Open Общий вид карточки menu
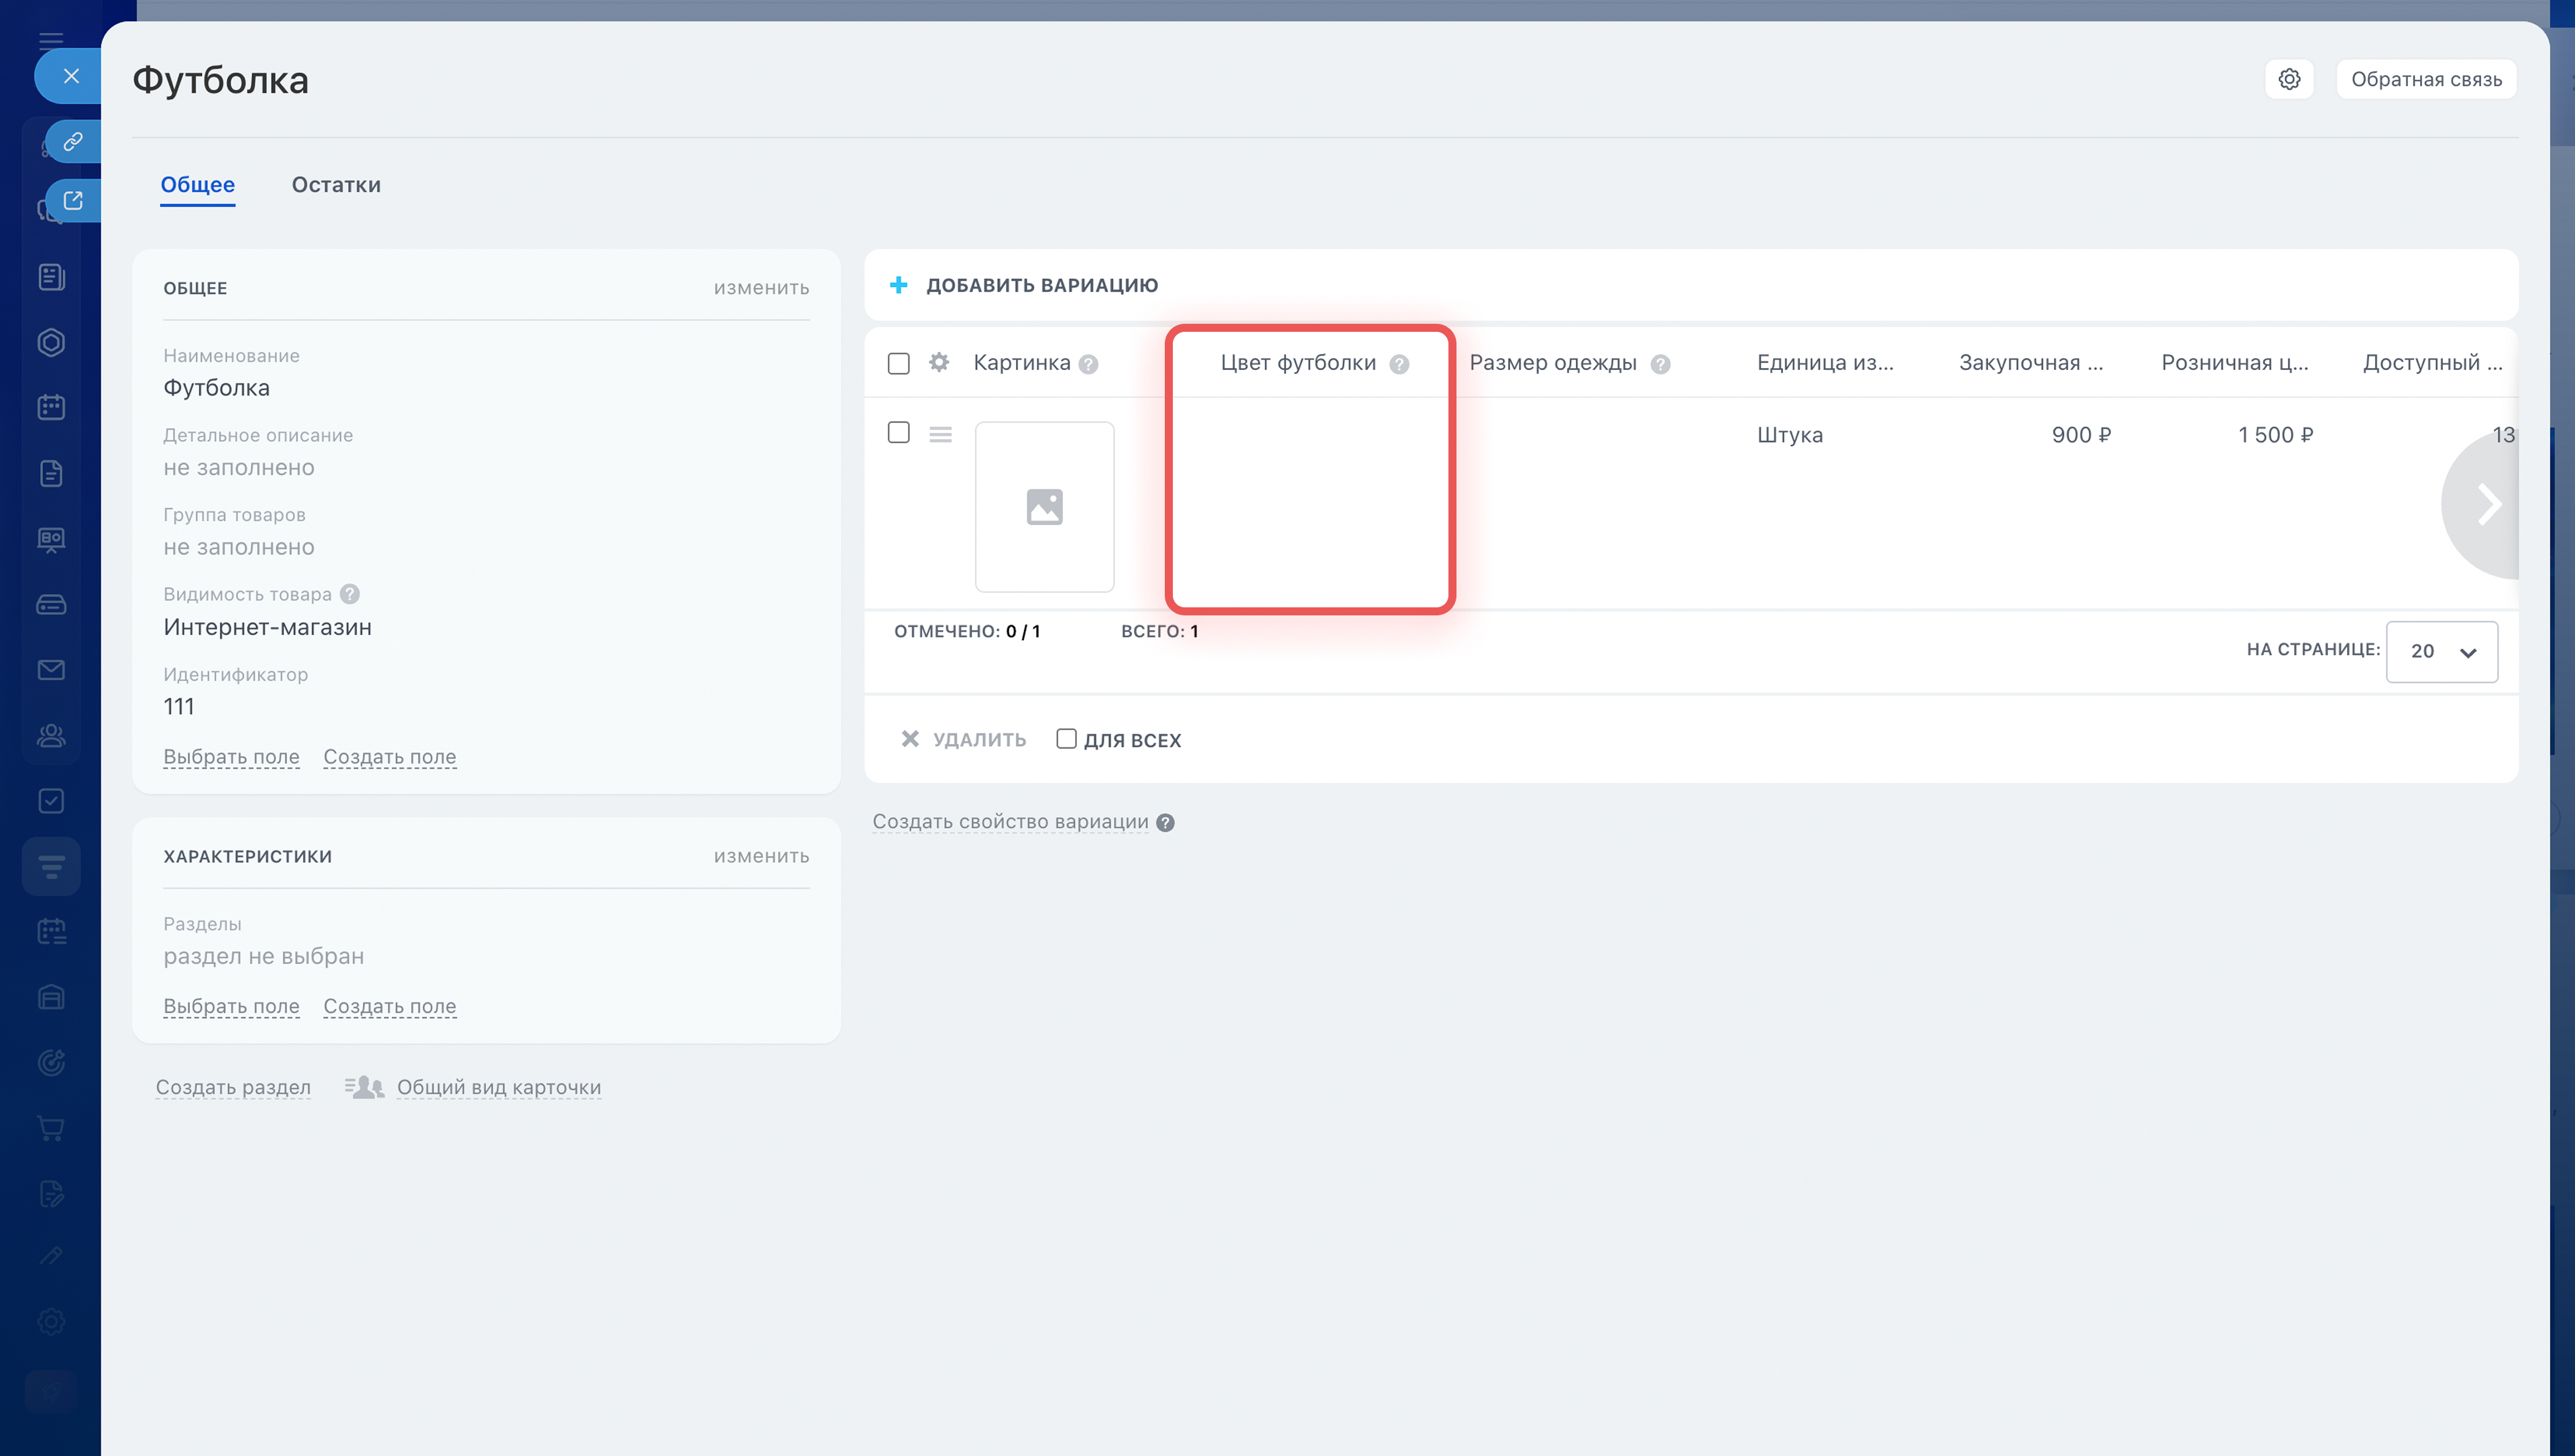This screenshot has width=2575, height=1456. (498, 1087)
